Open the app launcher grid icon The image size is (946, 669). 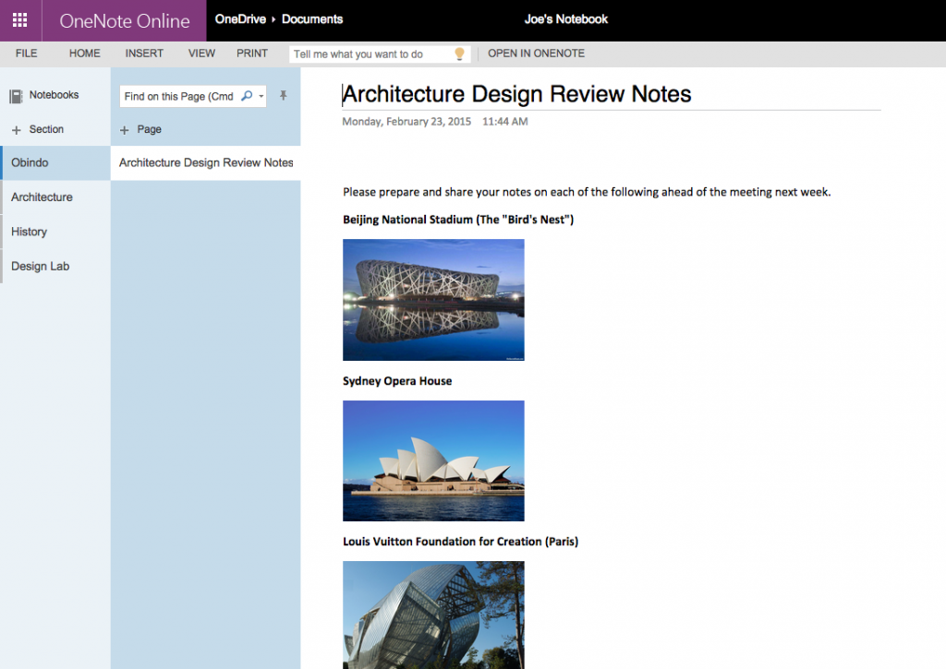click(x=19, y=20)
